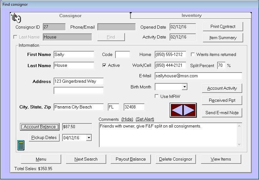Screen dimensions: 259x180
Task: Click the city field Panama City Beach
Action: 79,107
